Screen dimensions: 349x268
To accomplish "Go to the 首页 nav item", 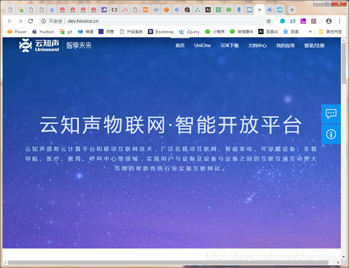I will point(180,45).
